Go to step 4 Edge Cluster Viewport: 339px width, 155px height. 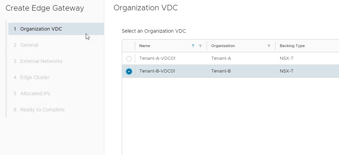pos(35,77)
